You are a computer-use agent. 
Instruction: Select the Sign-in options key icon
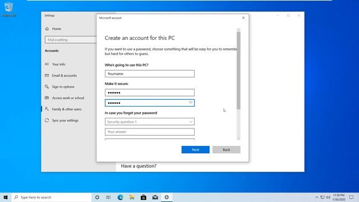point(47,86)
